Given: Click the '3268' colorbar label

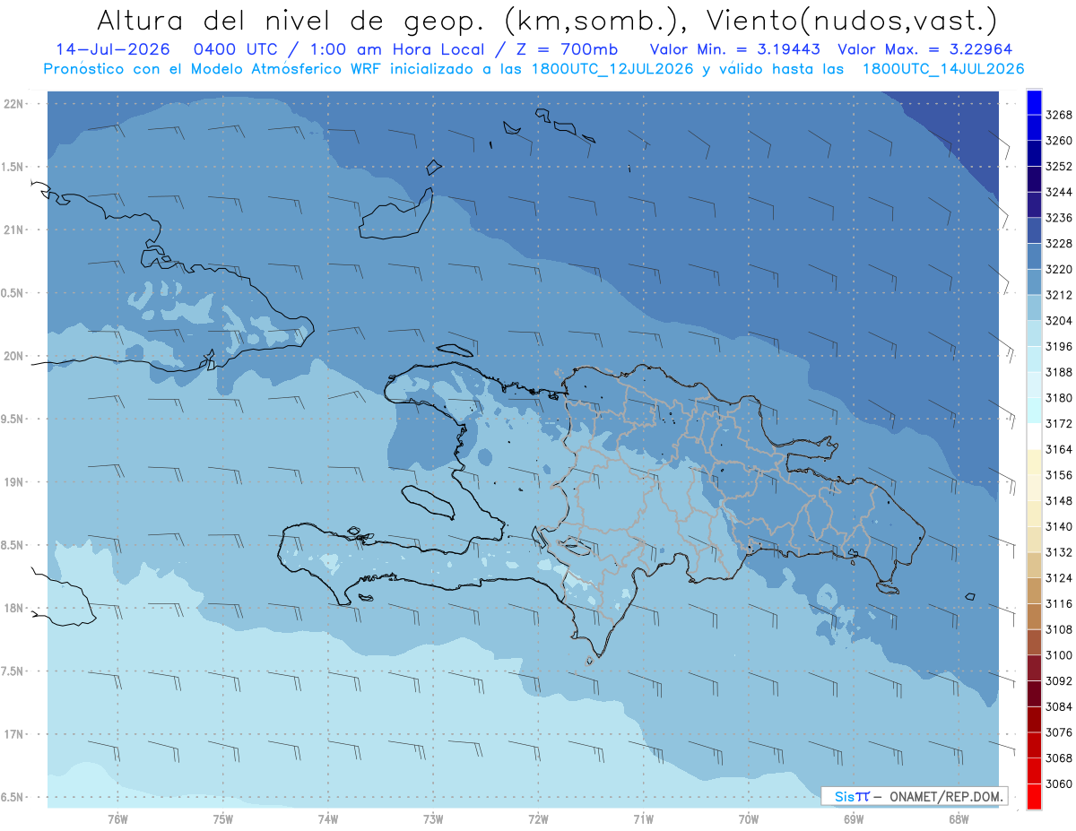Looking at the screenshot, I should pyautogui.click(x=1059, y=115).
